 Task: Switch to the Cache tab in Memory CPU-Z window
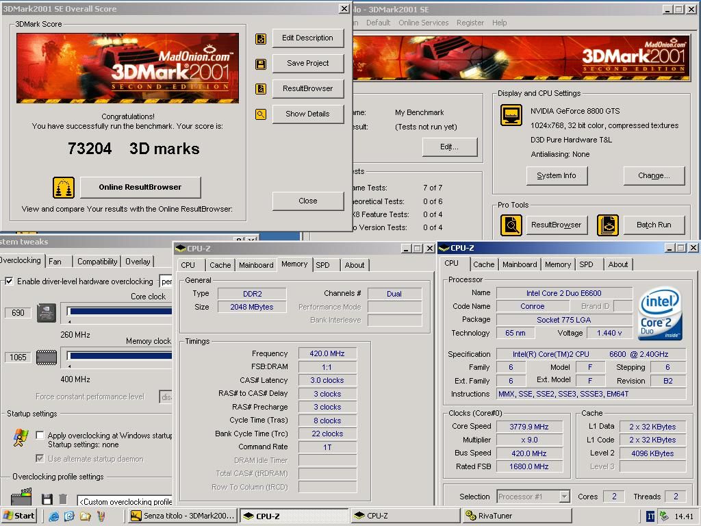tap(220, 265)
